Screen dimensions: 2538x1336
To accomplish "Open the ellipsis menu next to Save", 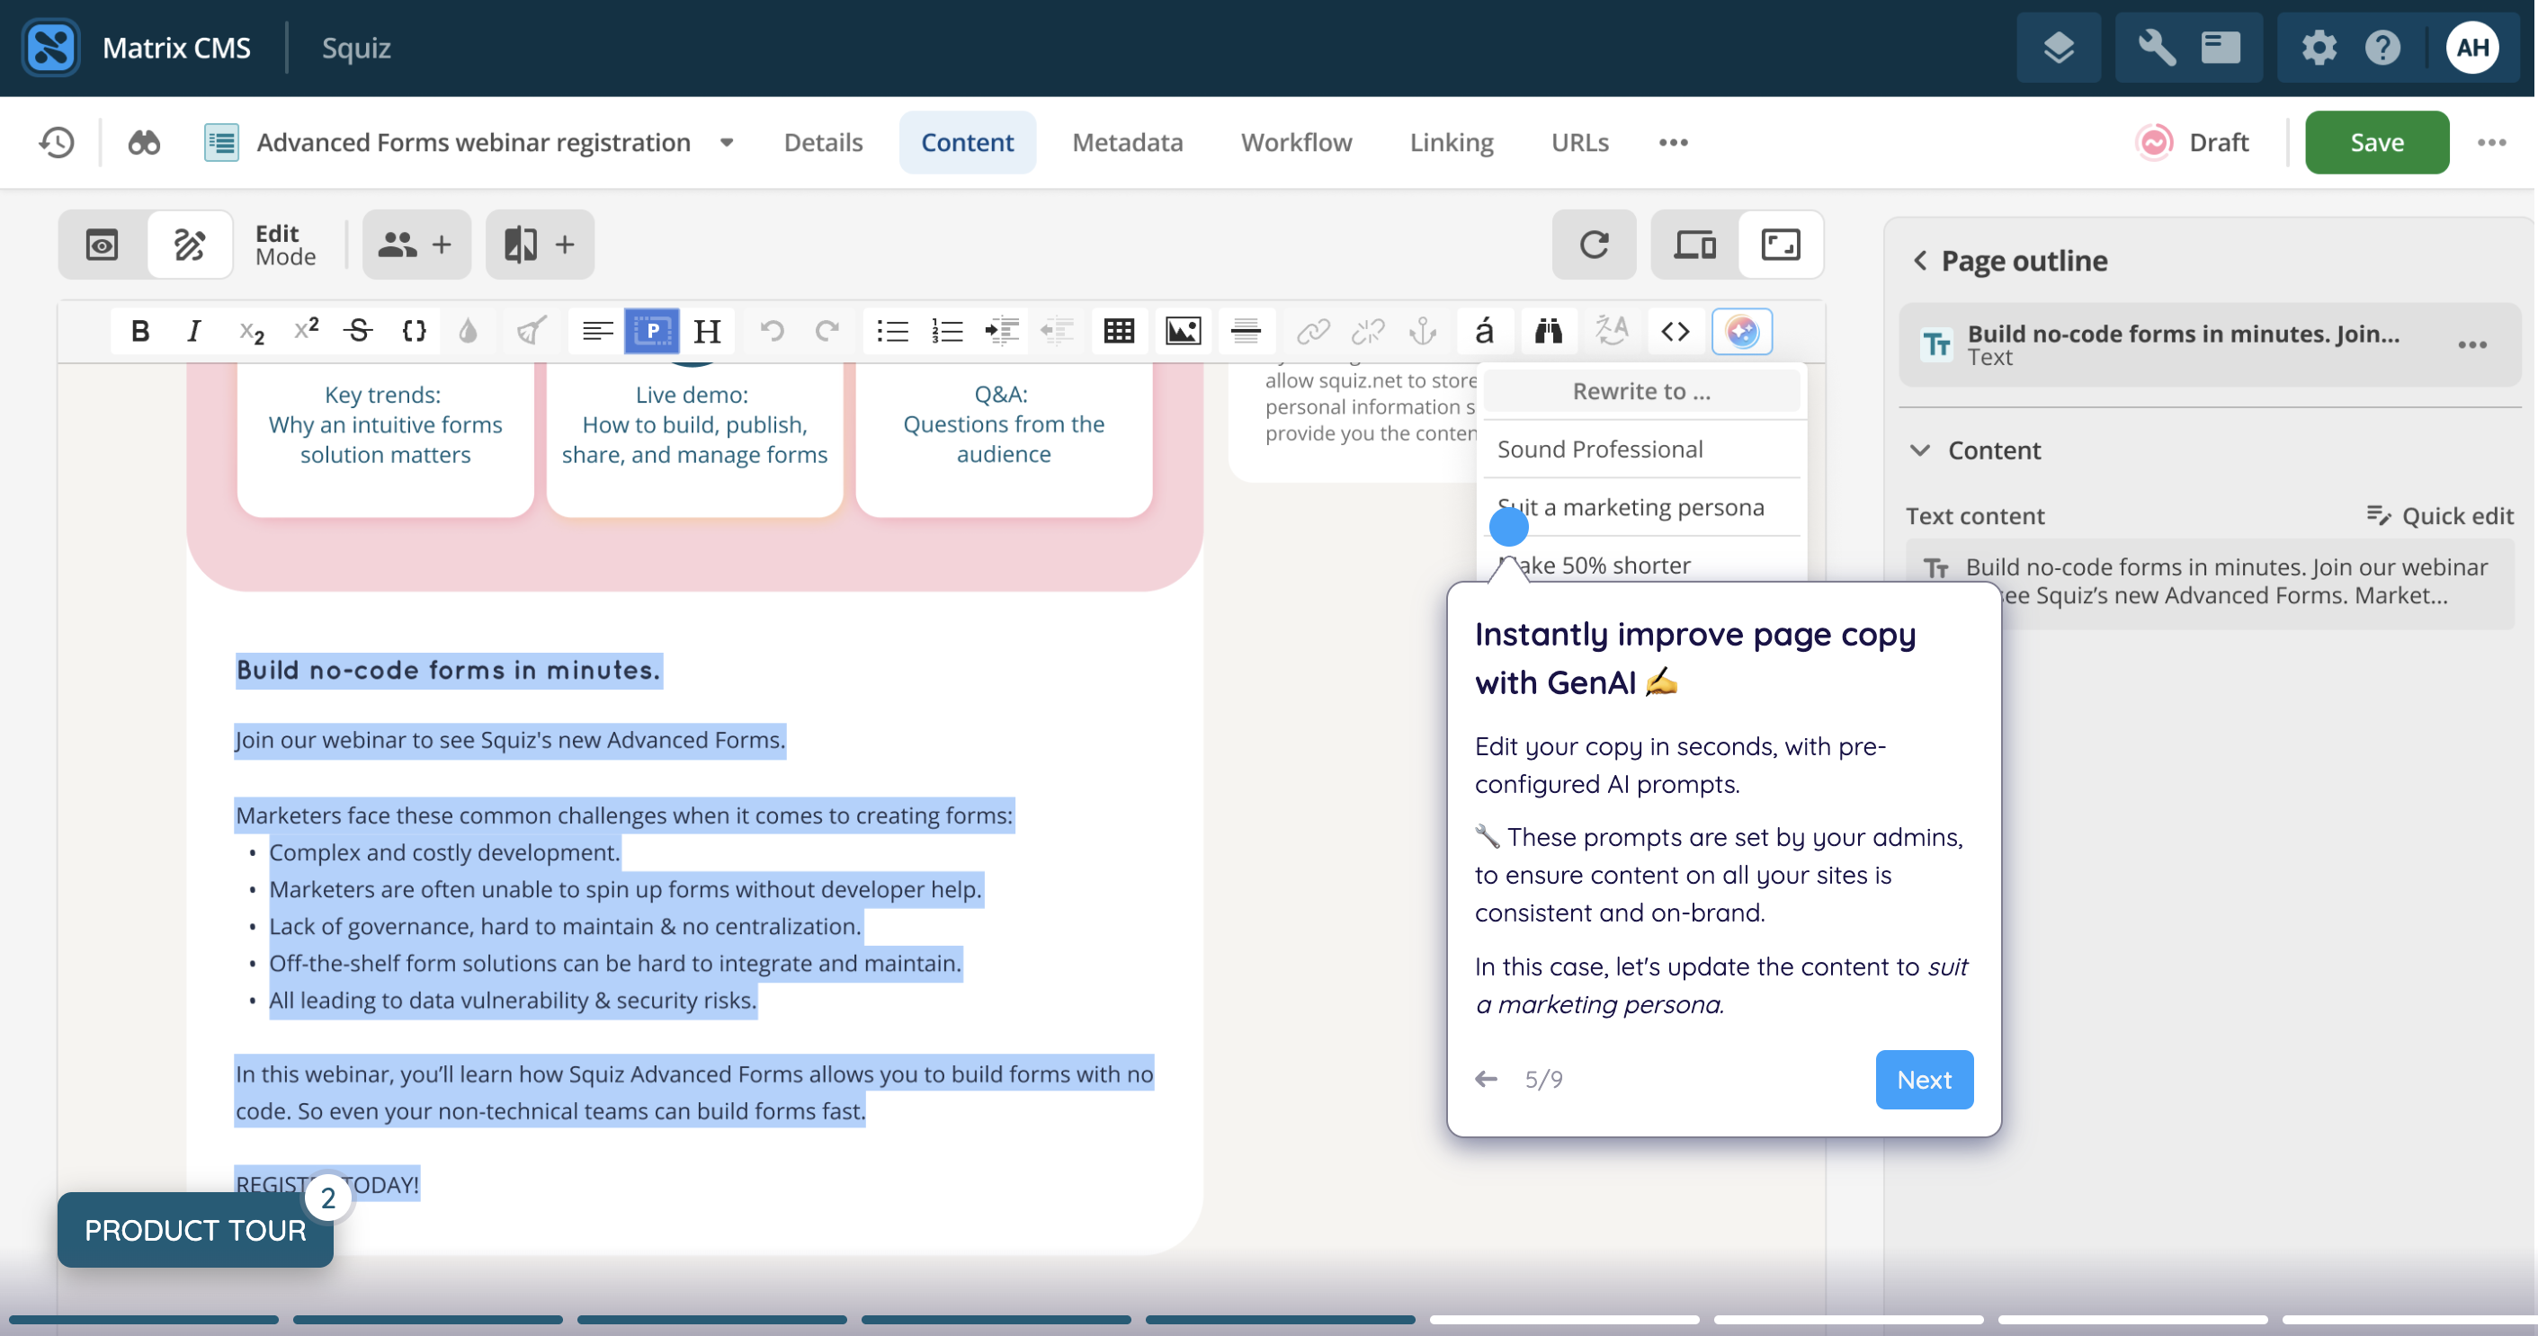I will click(x=2490, y=143).
